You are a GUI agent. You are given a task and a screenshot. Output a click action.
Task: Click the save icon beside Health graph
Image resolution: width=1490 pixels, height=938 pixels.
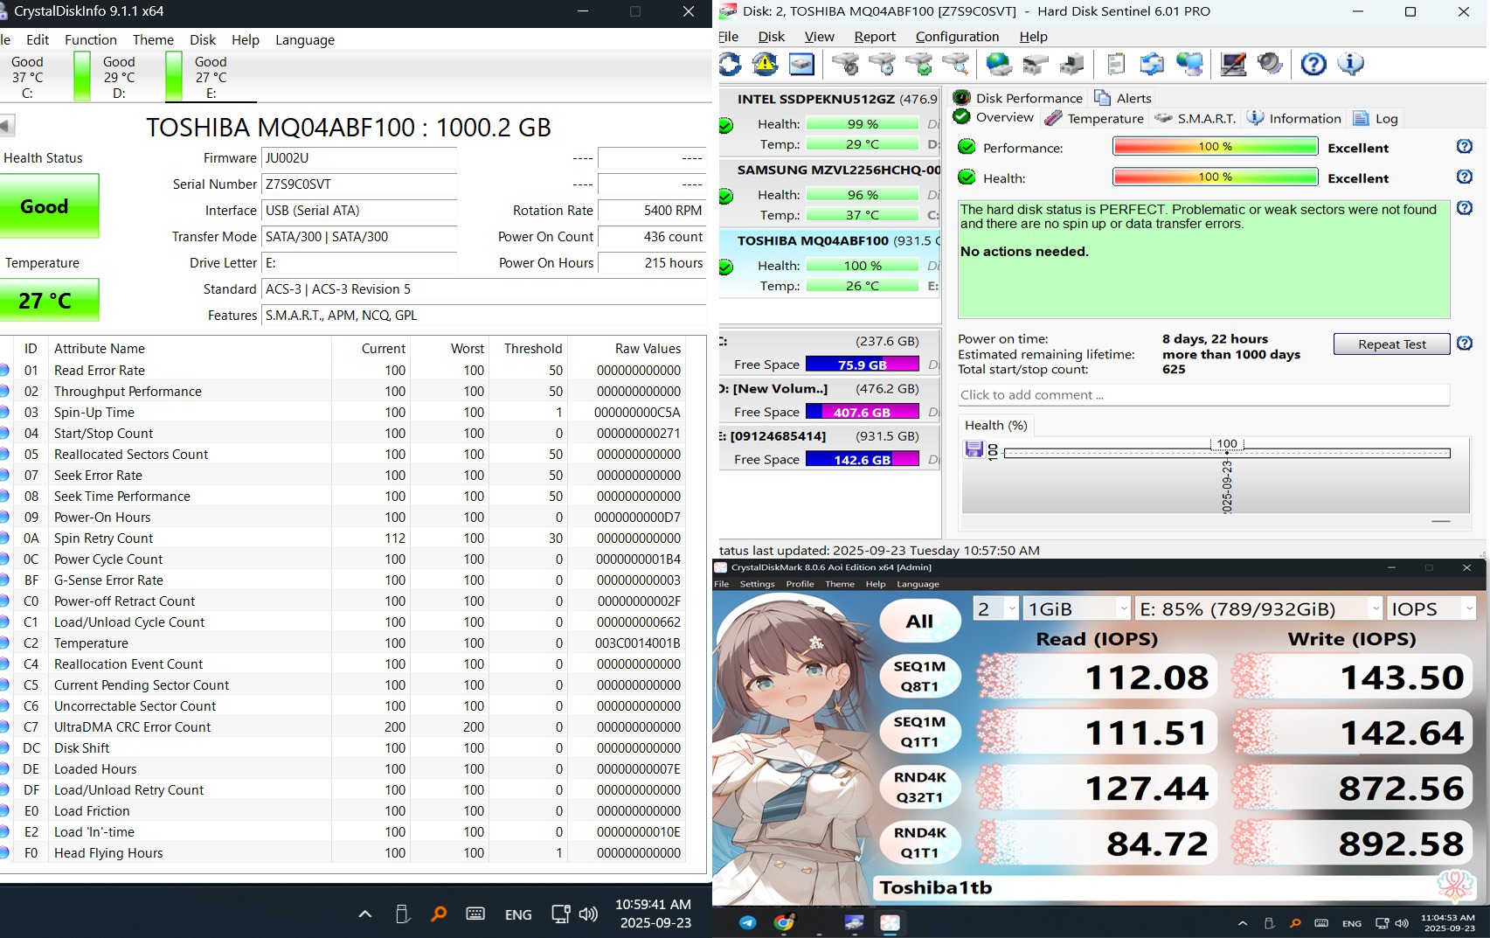[974, 449]
